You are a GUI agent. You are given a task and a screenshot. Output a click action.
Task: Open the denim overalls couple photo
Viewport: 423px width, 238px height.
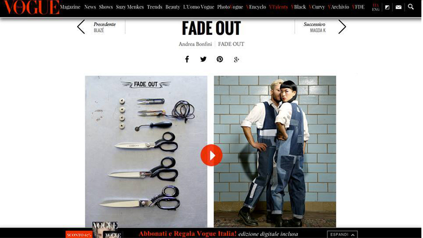click(x=275, y=151)
